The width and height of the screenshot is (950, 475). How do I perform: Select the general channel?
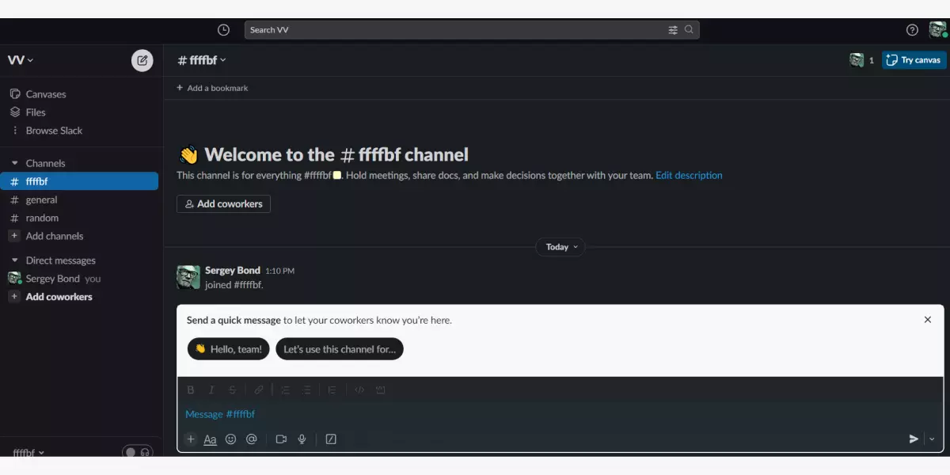tap(41, 200)
